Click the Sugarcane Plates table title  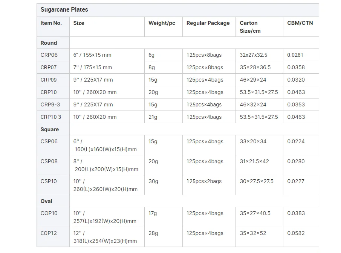[64, 10]
